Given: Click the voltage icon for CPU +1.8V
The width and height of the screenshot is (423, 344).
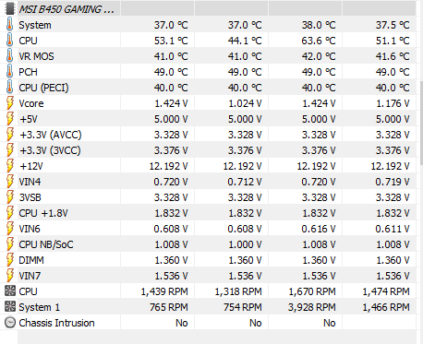Looking at the screenshot, I should 10,213.
